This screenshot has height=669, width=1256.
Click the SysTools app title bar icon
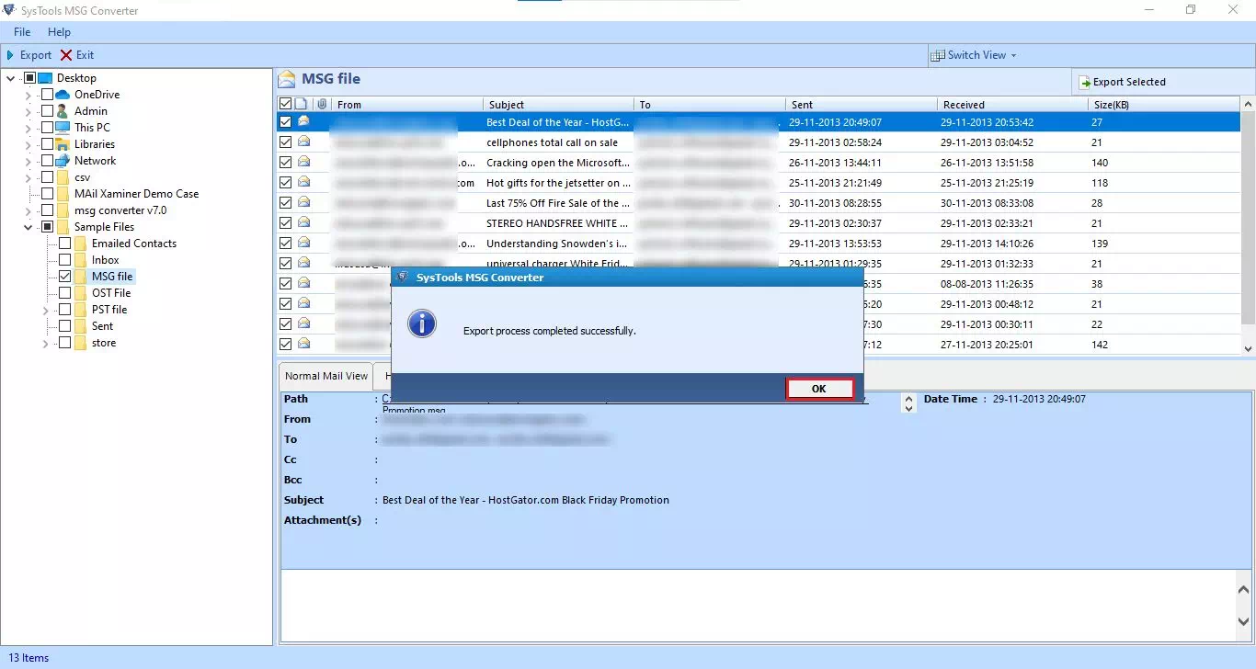[9, 10]
